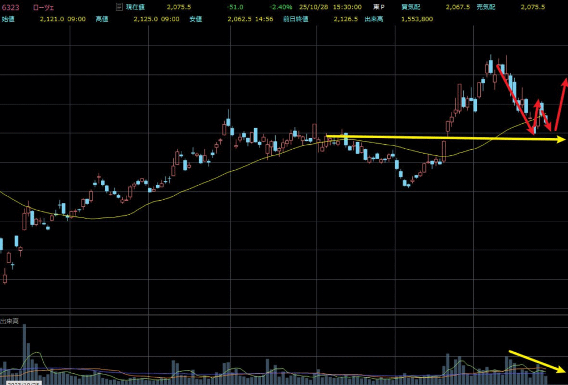
Task: Click the tip of the rightmost red upward arrow
Action: (x=565, y=81)
